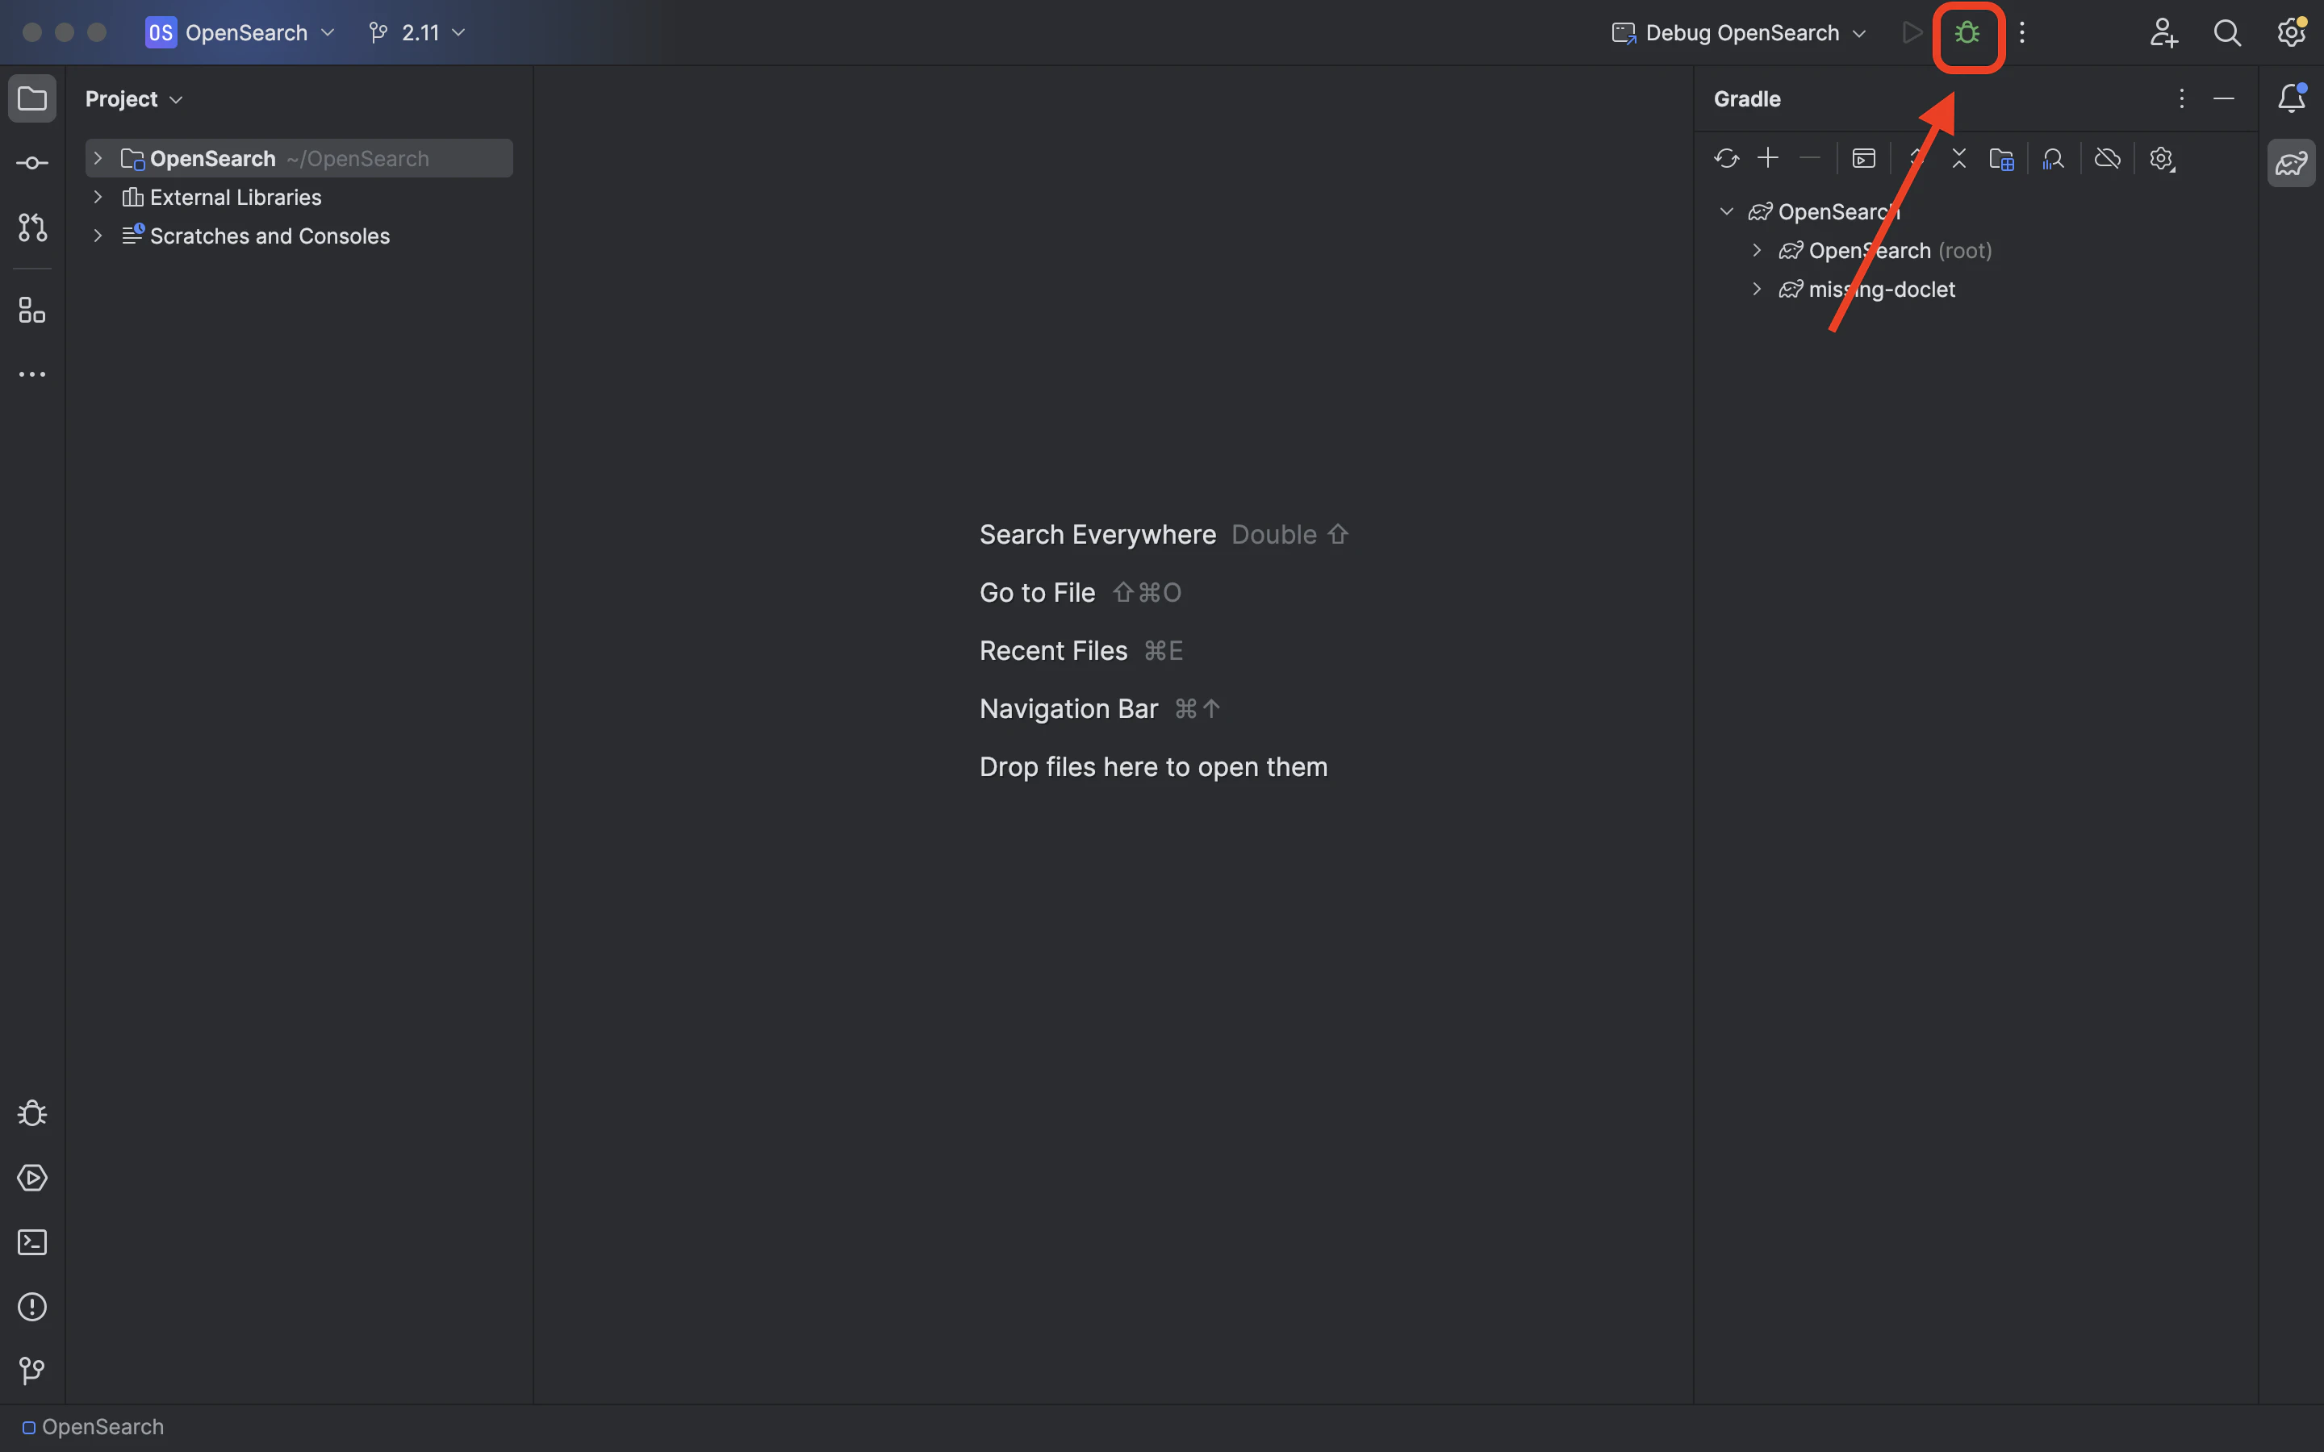Open the More Actions menu beside the green bug

(x=2021, y=32)
